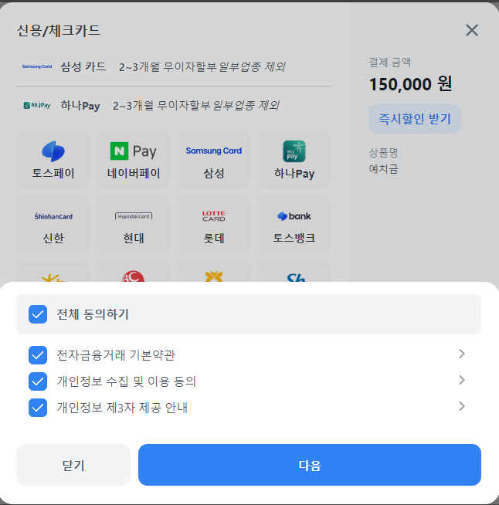The height and width of the screenshot is (505, 499).
Task: Uncheck 전자금융거래 기본약관 checkbox
Action: (x=38, y=355)
